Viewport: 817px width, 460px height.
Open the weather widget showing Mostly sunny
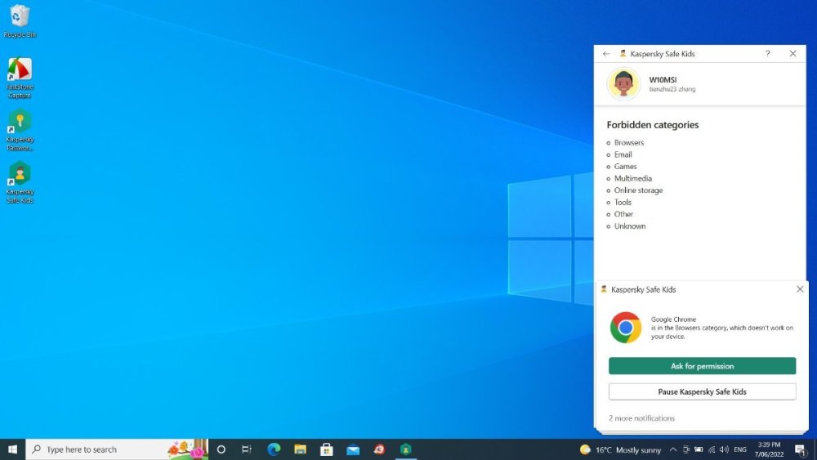click(x=620, y=449)
